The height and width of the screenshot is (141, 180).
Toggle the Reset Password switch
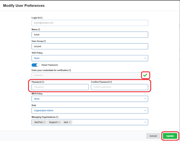35,65
